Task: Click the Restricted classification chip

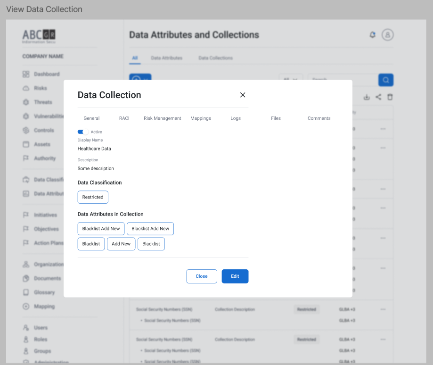Action: 93,197
